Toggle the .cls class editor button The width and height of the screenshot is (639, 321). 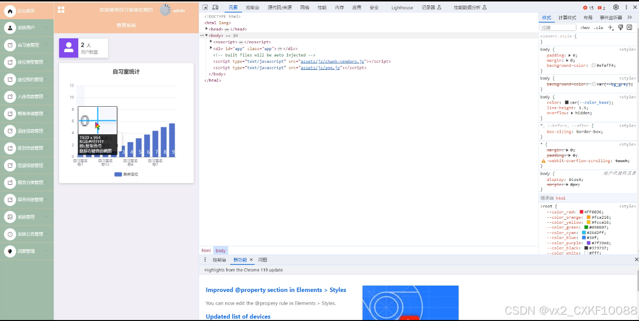[598, 28]
